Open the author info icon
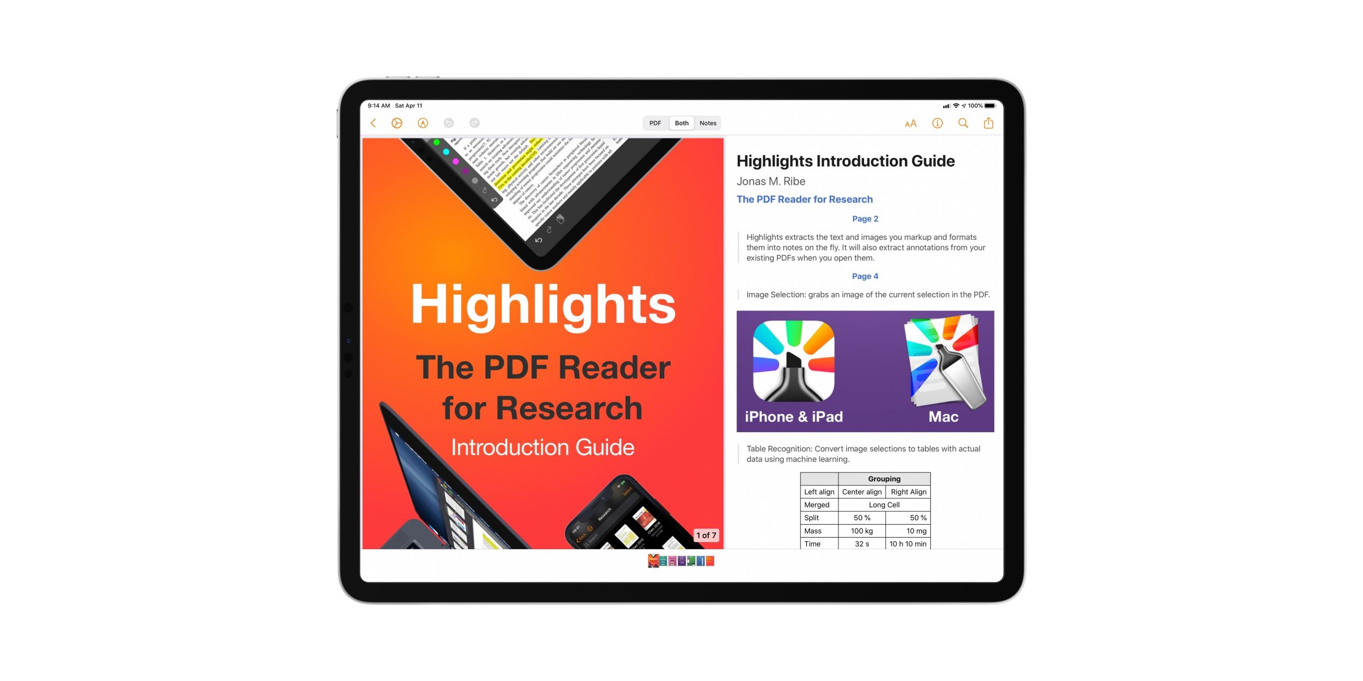 coord(939,123)
